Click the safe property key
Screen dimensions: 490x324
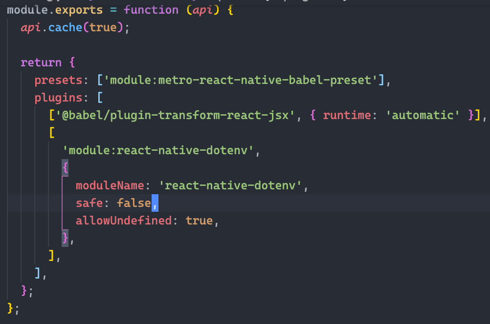pyautogui.click(x=88, y=203)
